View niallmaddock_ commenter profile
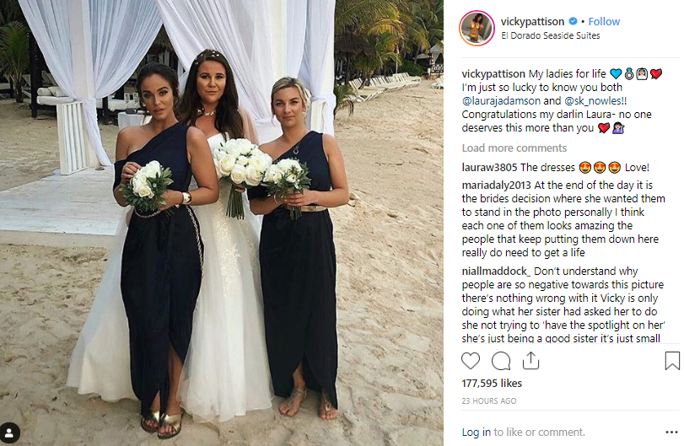The width and height of the screenshot is (684, 446). 497,271
